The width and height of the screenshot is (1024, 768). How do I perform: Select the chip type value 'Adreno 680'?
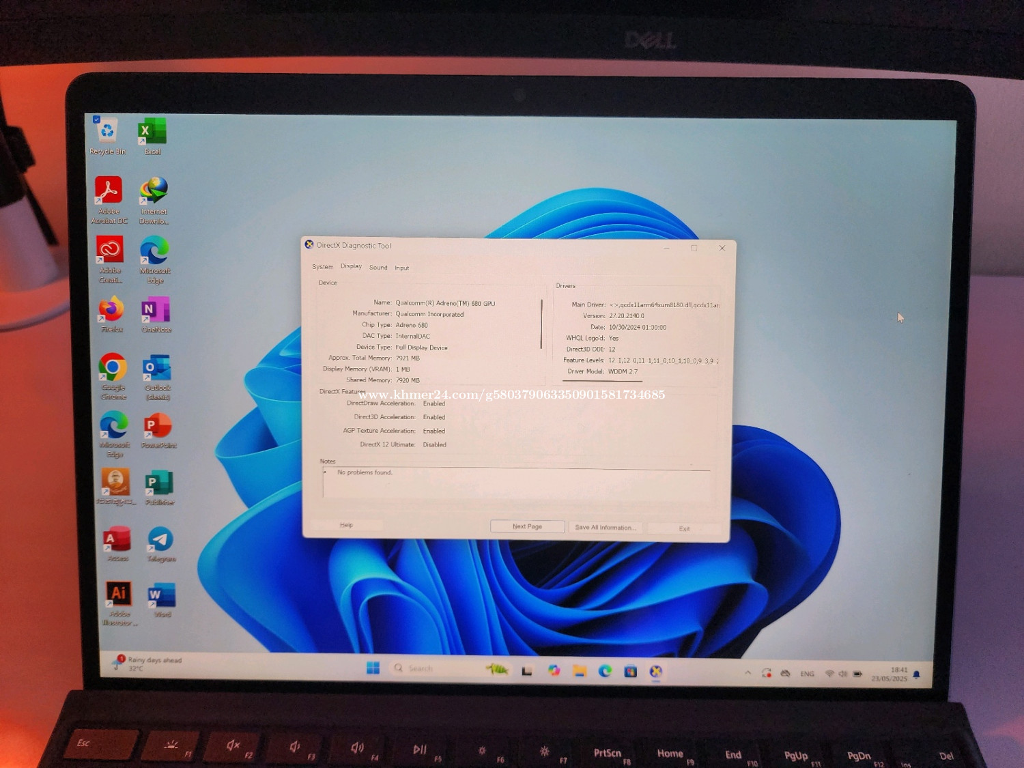point(412,325)
